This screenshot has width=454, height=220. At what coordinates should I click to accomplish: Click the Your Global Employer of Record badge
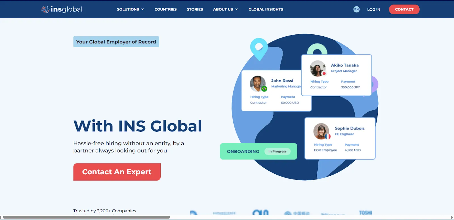click(x=116, y=42)
